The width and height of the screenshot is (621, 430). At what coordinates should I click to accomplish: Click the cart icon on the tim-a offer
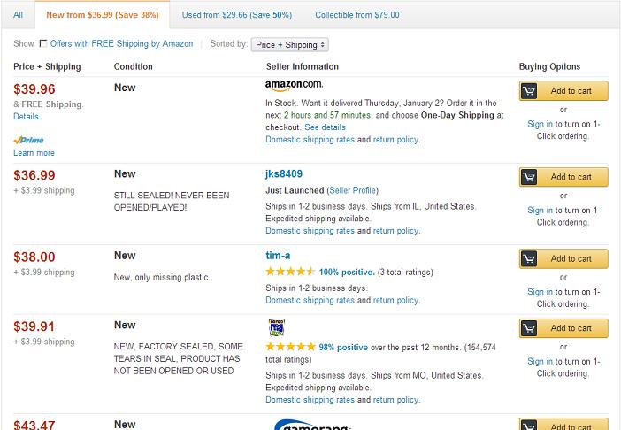[x=529, y=259]
